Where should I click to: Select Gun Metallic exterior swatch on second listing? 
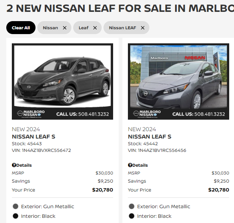[x=132, y=207]
